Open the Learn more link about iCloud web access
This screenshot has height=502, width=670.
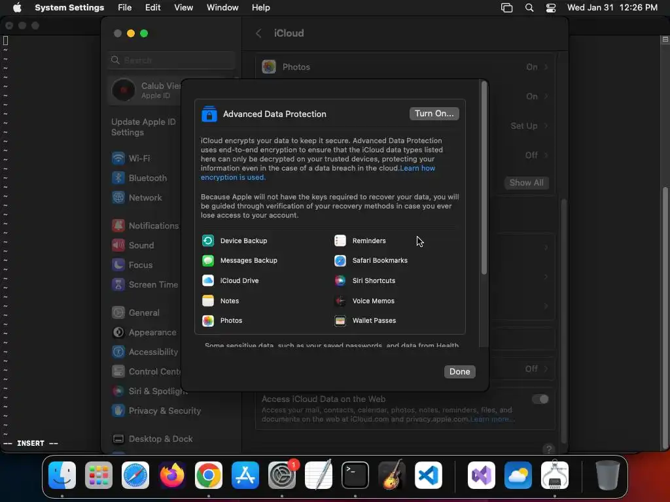491,420
